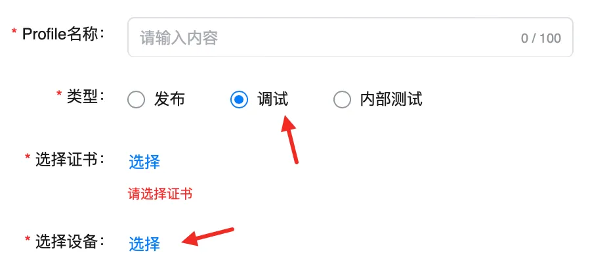Click the 内部测试 option label text

[391, 99]
